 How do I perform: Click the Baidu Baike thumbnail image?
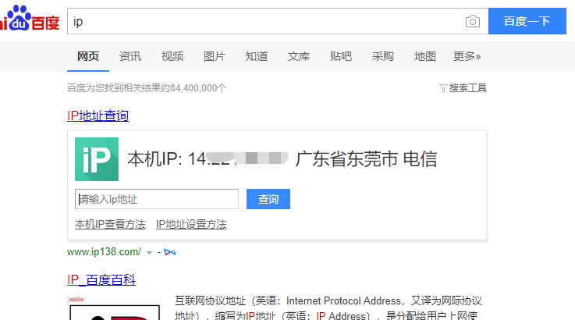[x=114, y=308]
